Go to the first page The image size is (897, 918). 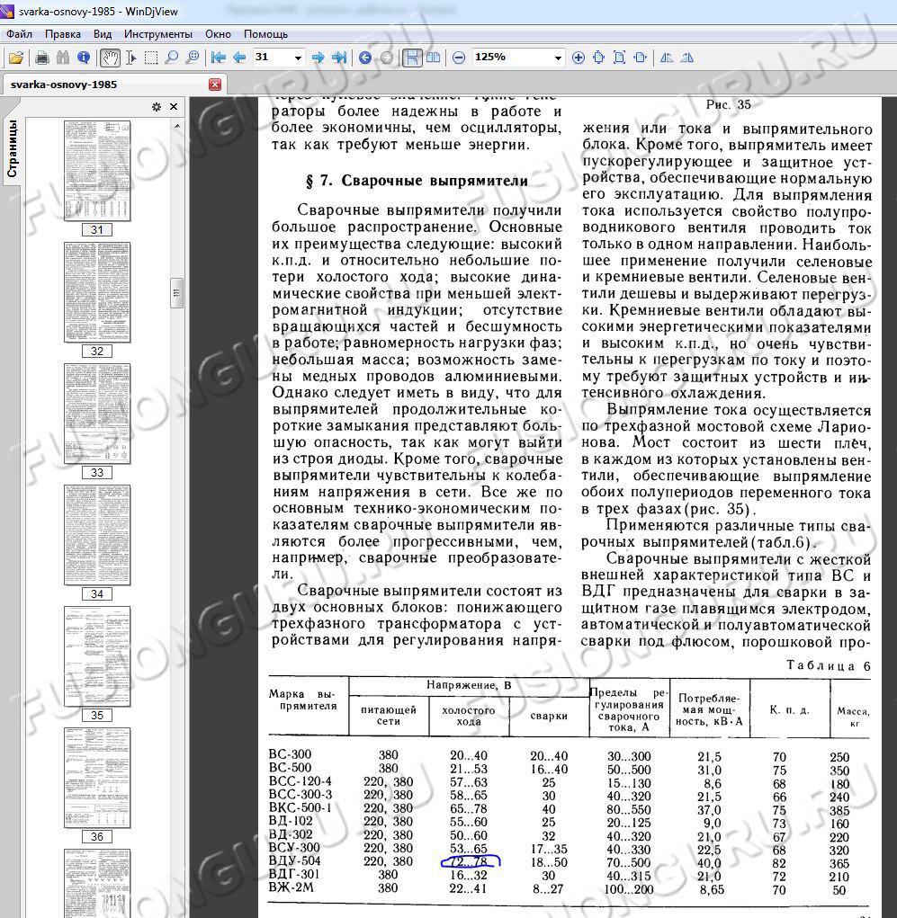[219, 58]
